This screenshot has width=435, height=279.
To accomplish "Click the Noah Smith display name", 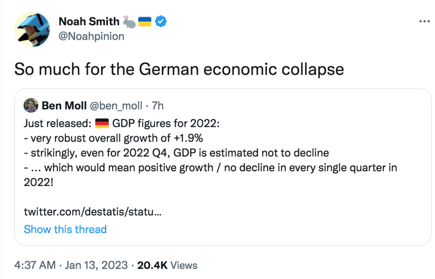I will pos(89,21).
